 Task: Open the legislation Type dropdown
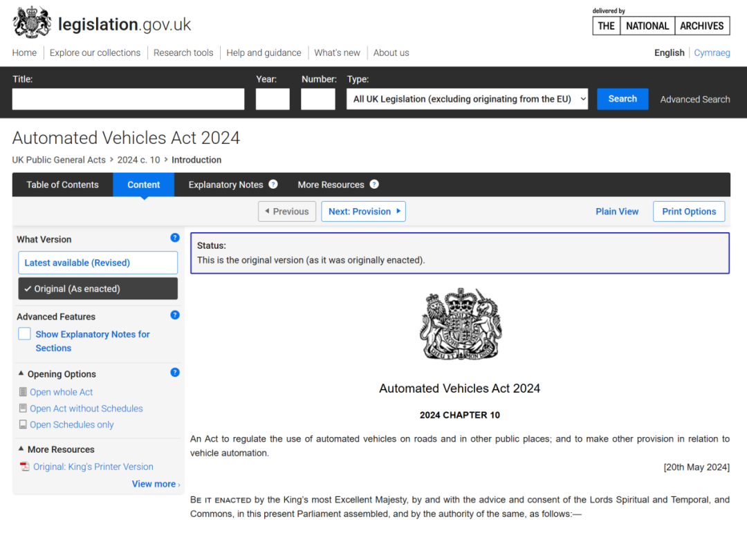(467, 99)
